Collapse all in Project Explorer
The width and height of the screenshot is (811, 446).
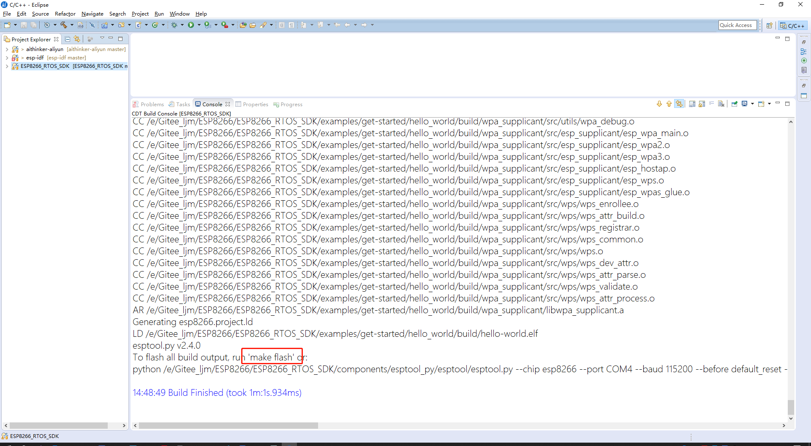68,39
